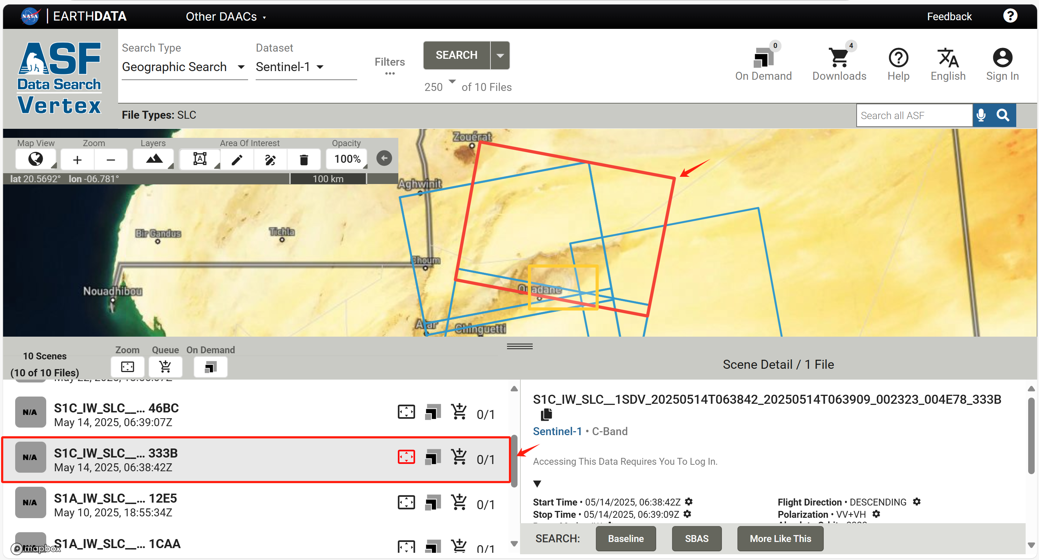This screenshot has height=560, width=1039.
Task: Open the Help menu
Action: click(898, 64)
